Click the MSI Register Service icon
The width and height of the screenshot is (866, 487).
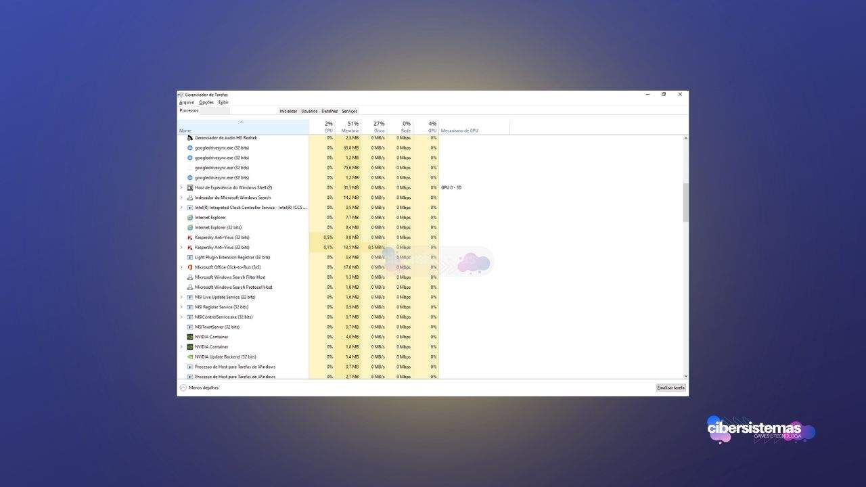point(190,307)
